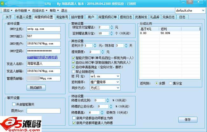Viewport: 207px width, 132px height.
Task: Click the SMTP主机 input field
Action: pos(44,29)
